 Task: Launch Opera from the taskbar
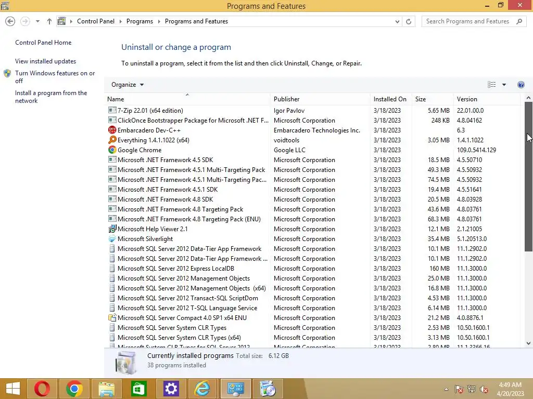[42, 389]
